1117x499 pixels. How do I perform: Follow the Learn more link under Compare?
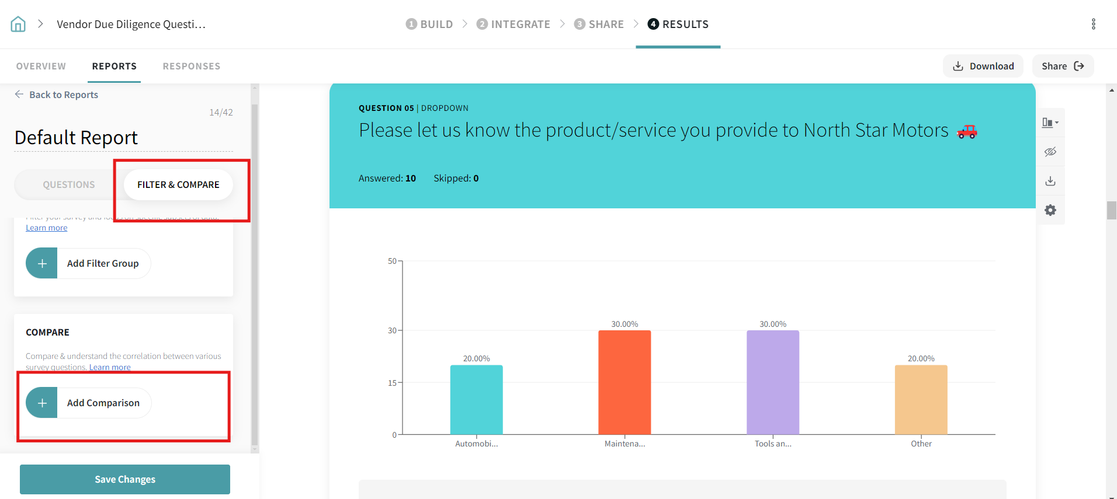(x=110, y=368)
